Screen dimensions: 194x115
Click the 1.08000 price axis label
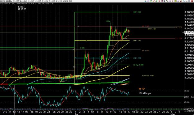(189, 78)
